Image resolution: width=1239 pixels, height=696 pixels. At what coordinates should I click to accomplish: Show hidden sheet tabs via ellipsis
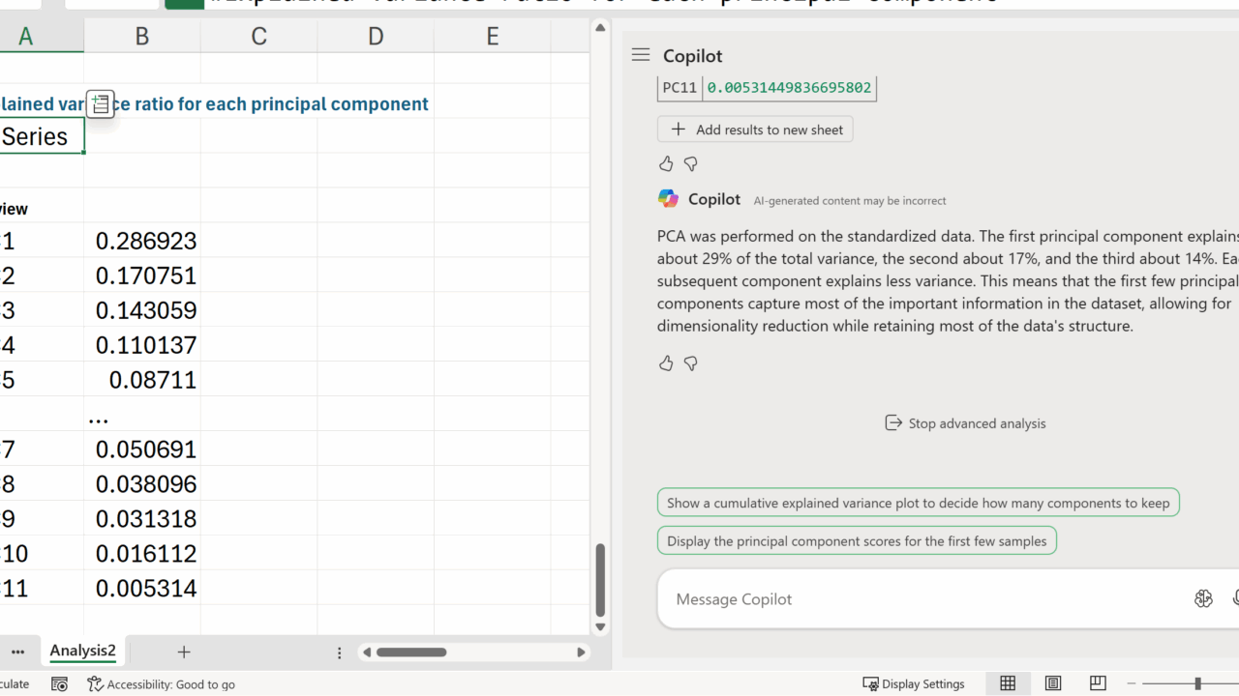tap(17, 652)
